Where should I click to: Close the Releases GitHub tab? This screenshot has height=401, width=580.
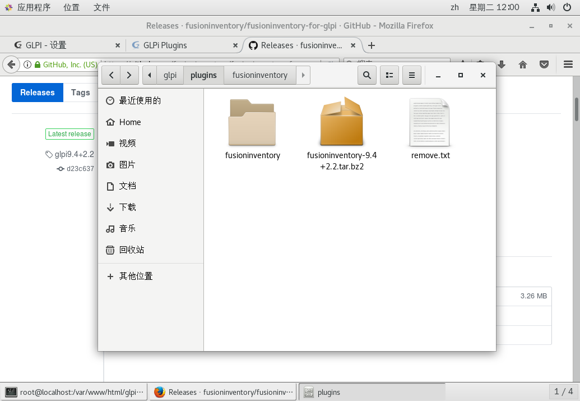353,45
